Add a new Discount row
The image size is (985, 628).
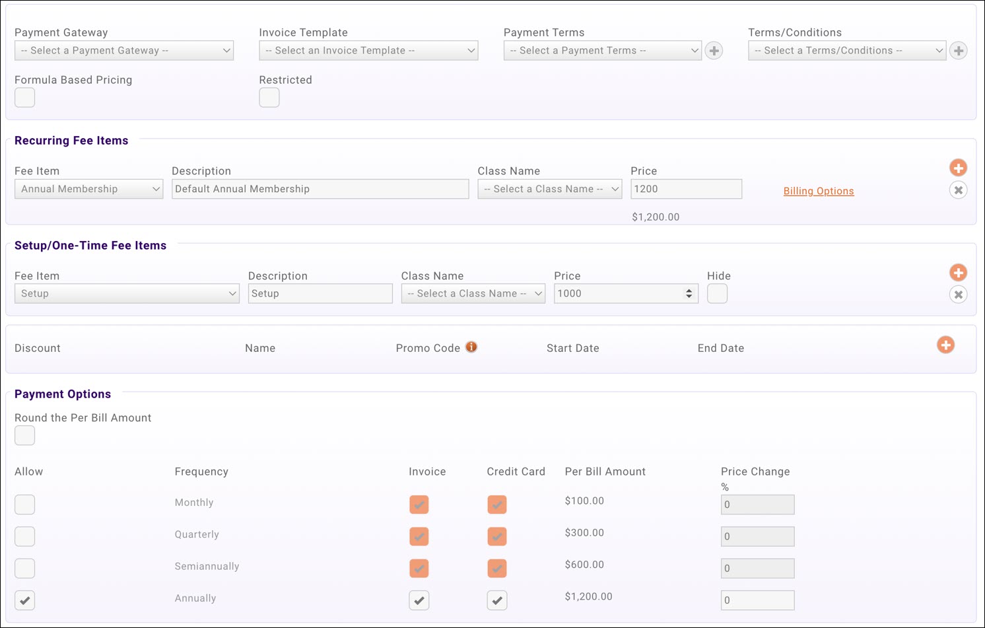pyautogui.click(x=945, y=345)
